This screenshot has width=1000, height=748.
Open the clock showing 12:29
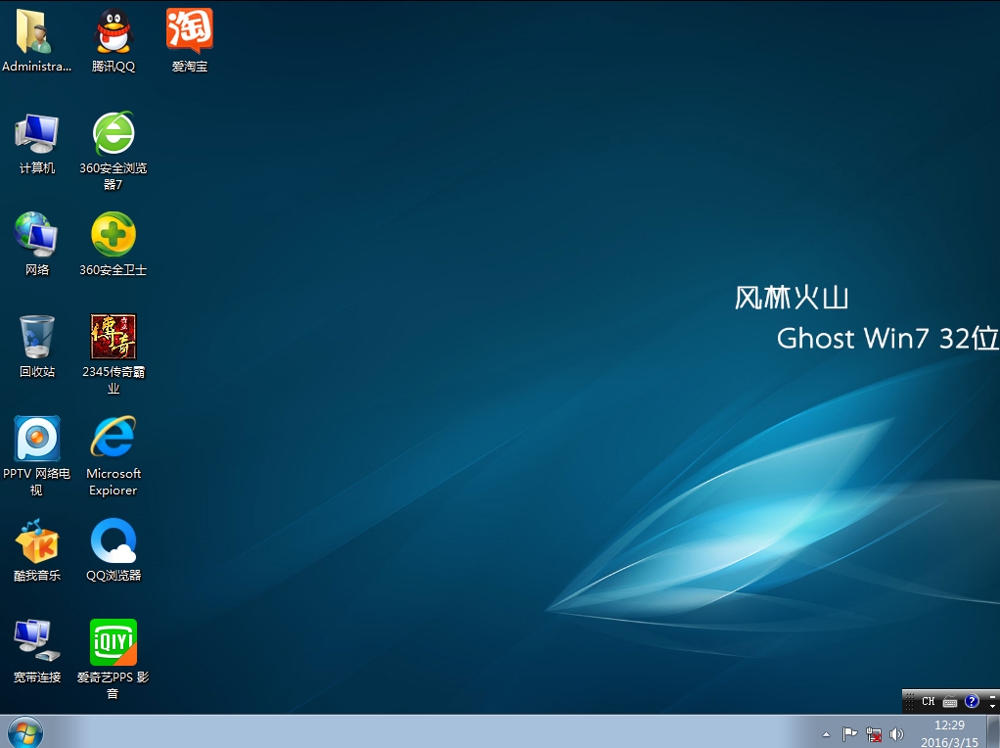(949, 733)
